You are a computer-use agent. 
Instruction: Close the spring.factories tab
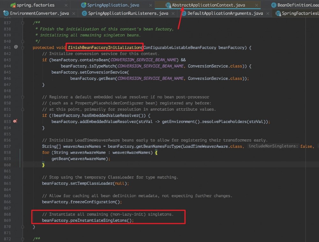66,5
